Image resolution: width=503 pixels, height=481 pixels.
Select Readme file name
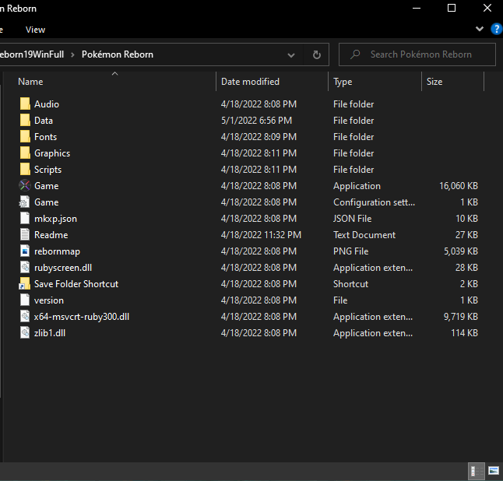pos(51,235)
